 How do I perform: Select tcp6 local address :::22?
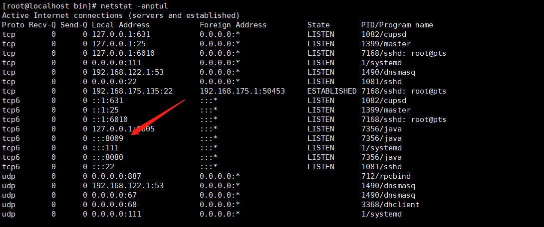click(103, 167)
